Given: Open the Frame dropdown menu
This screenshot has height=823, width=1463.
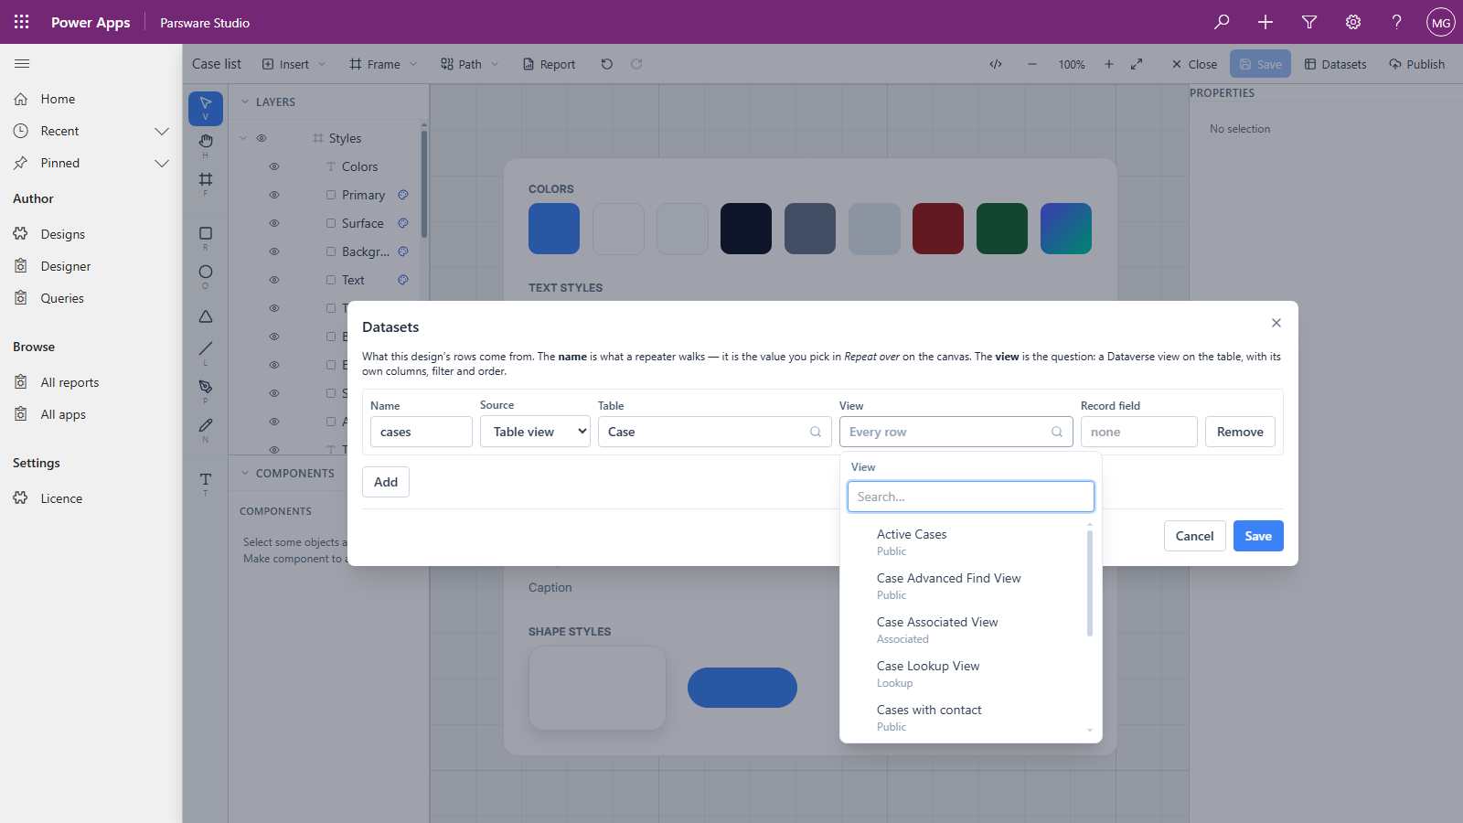Looking at the screenshot, I should (x=383, y=64).
